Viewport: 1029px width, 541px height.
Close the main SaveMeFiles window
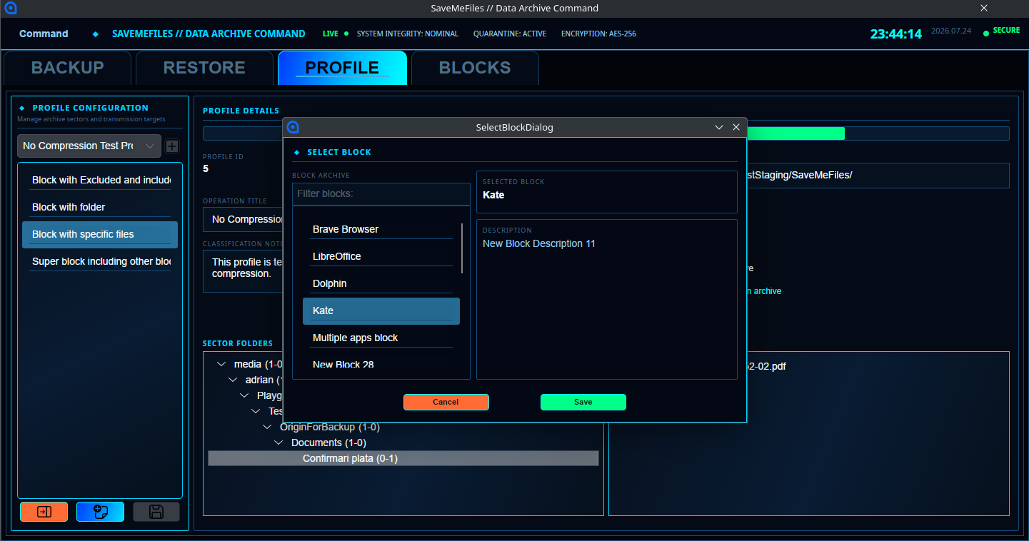tap(984, 9)
